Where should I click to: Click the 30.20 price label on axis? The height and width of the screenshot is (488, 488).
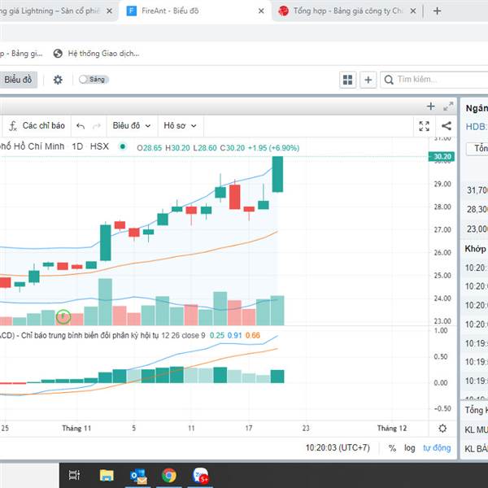click(442, 156)
